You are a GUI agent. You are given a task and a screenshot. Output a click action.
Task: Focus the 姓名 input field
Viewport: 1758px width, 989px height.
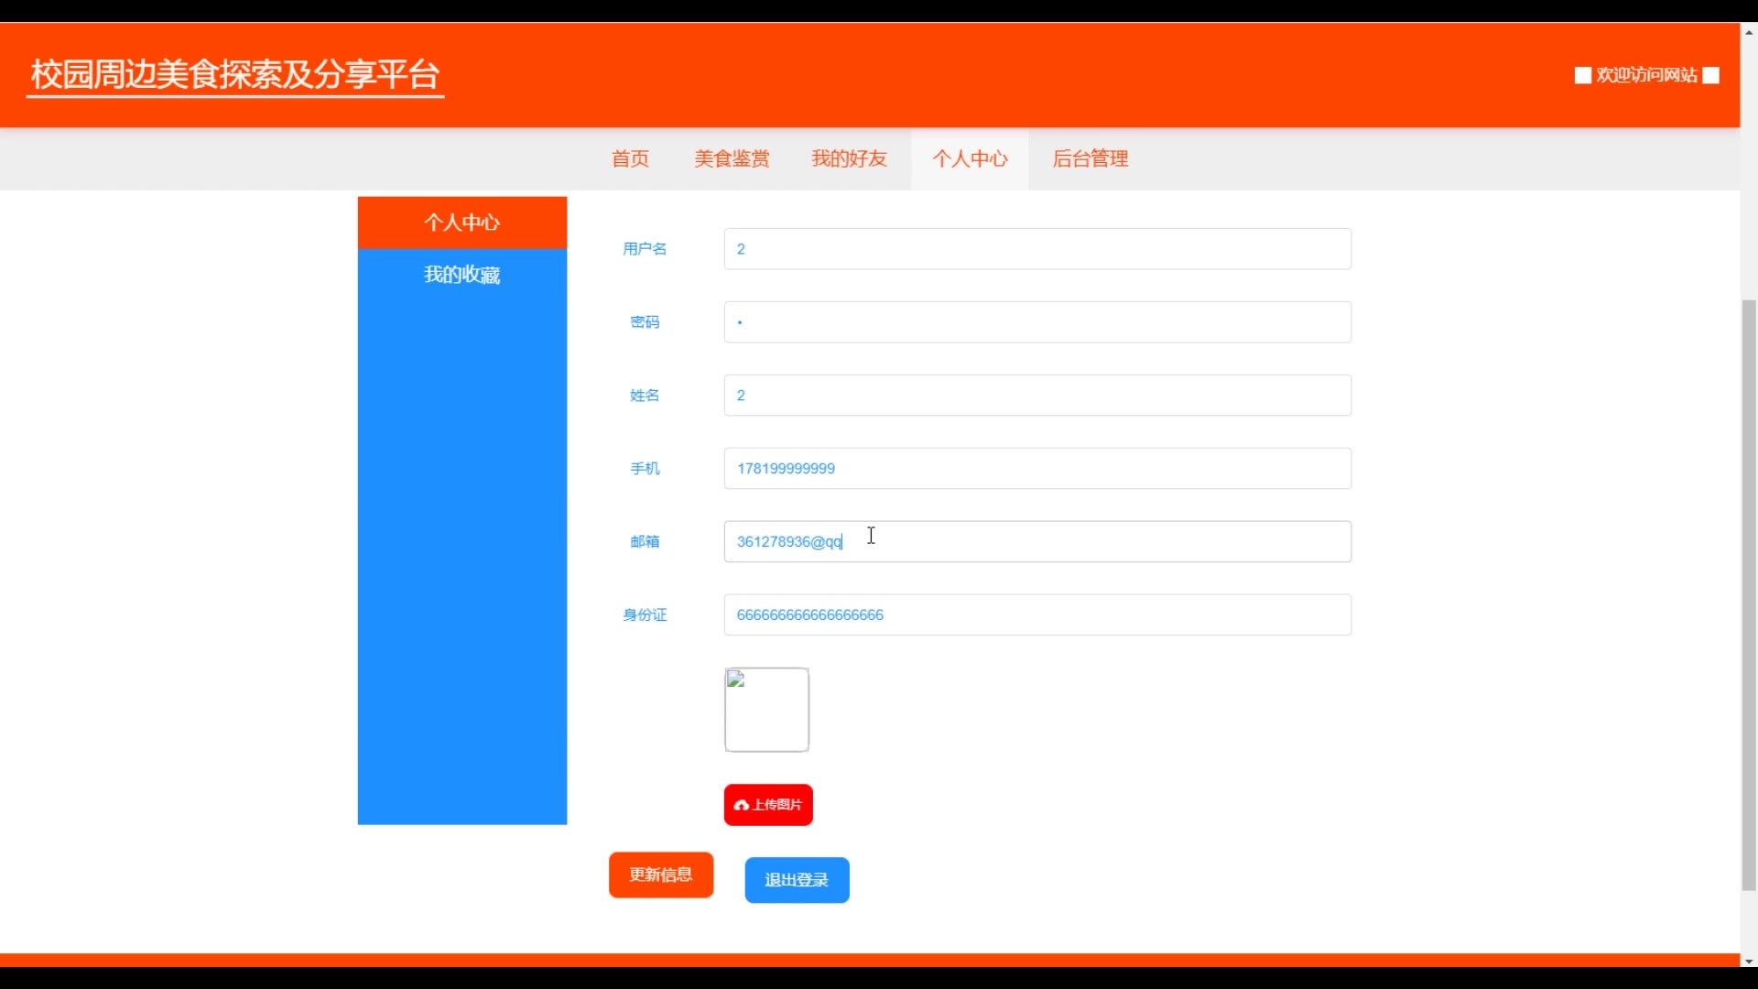1037,396
